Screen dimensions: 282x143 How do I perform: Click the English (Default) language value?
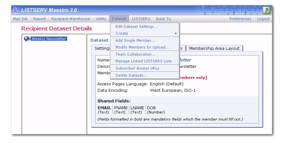[x=166, y=84]
